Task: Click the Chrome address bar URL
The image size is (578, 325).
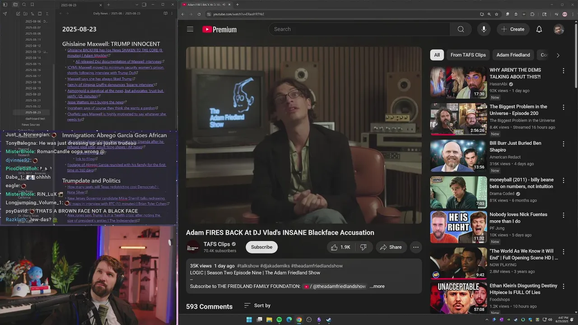Action: (239, 14)
